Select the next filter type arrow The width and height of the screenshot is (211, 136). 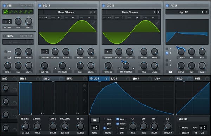[x=206, y=12]
